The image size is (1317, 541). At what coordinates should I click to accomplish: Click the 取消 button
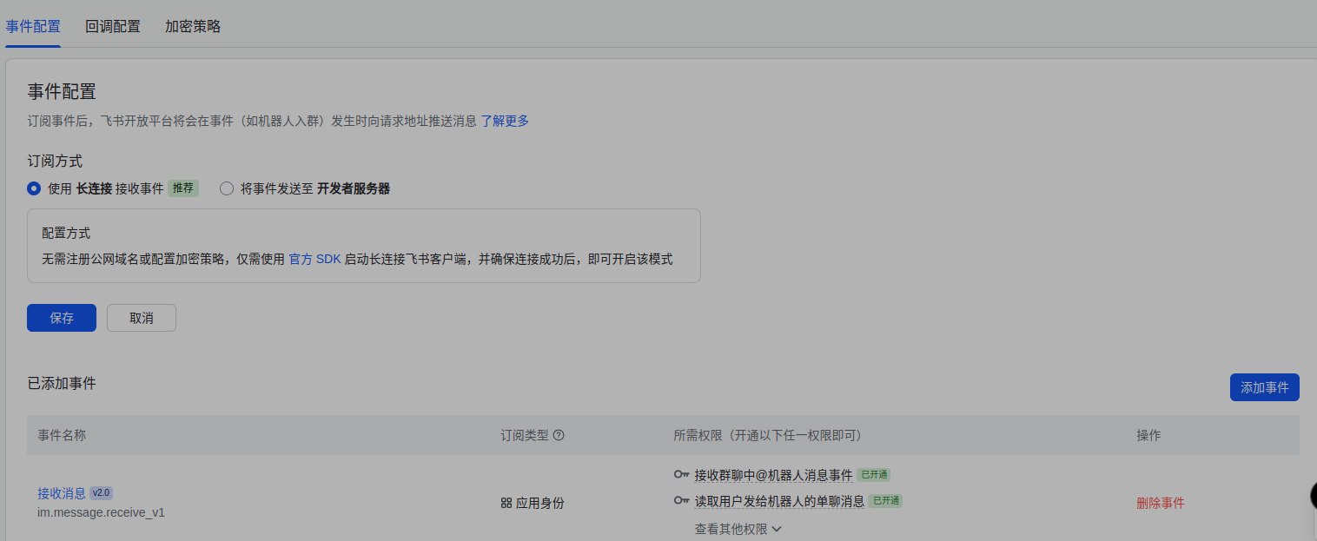pos(142,318)
